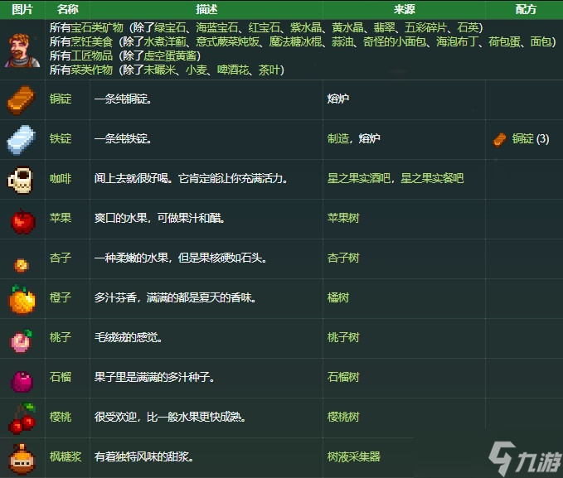Open the 啤酒花 exception link
Viewport: 563px width, 478px height.
[233, 70]
